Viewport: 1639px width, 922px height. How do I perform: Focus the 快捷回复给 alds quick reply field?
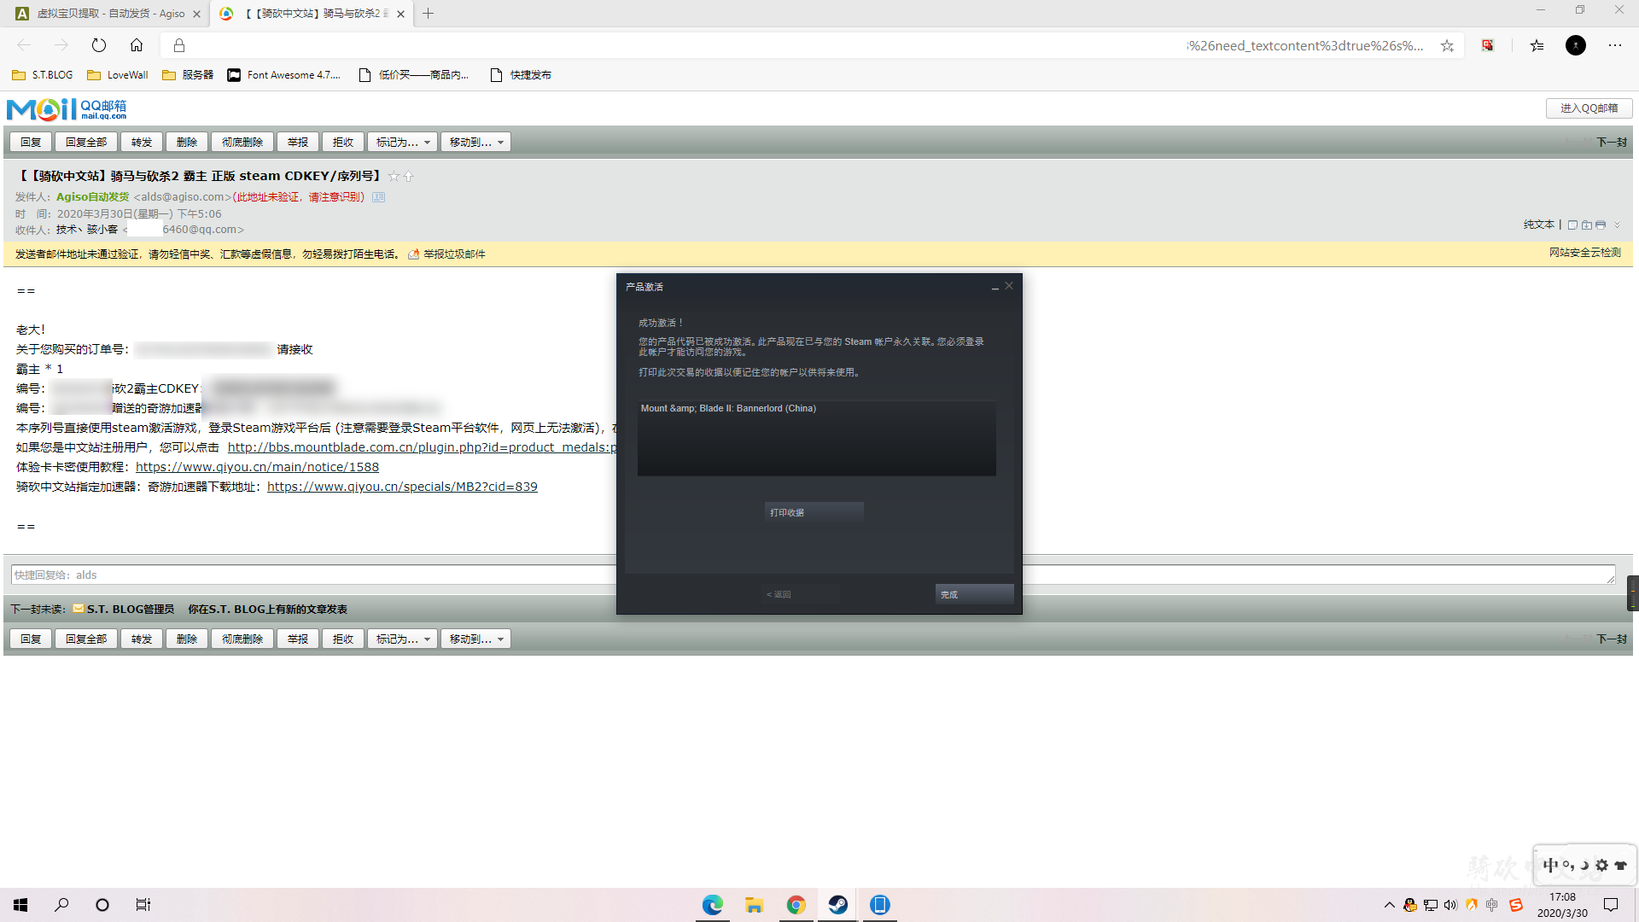[813, 575]
